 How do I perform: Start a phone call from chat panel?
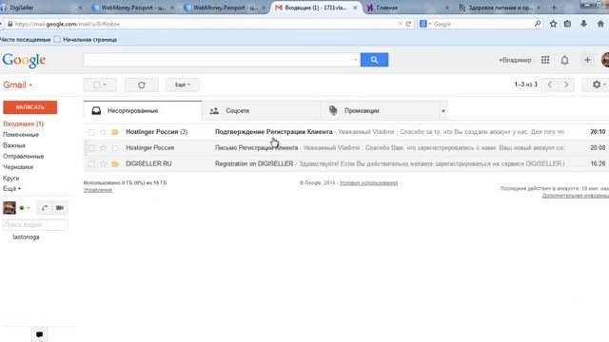[45, 208]
